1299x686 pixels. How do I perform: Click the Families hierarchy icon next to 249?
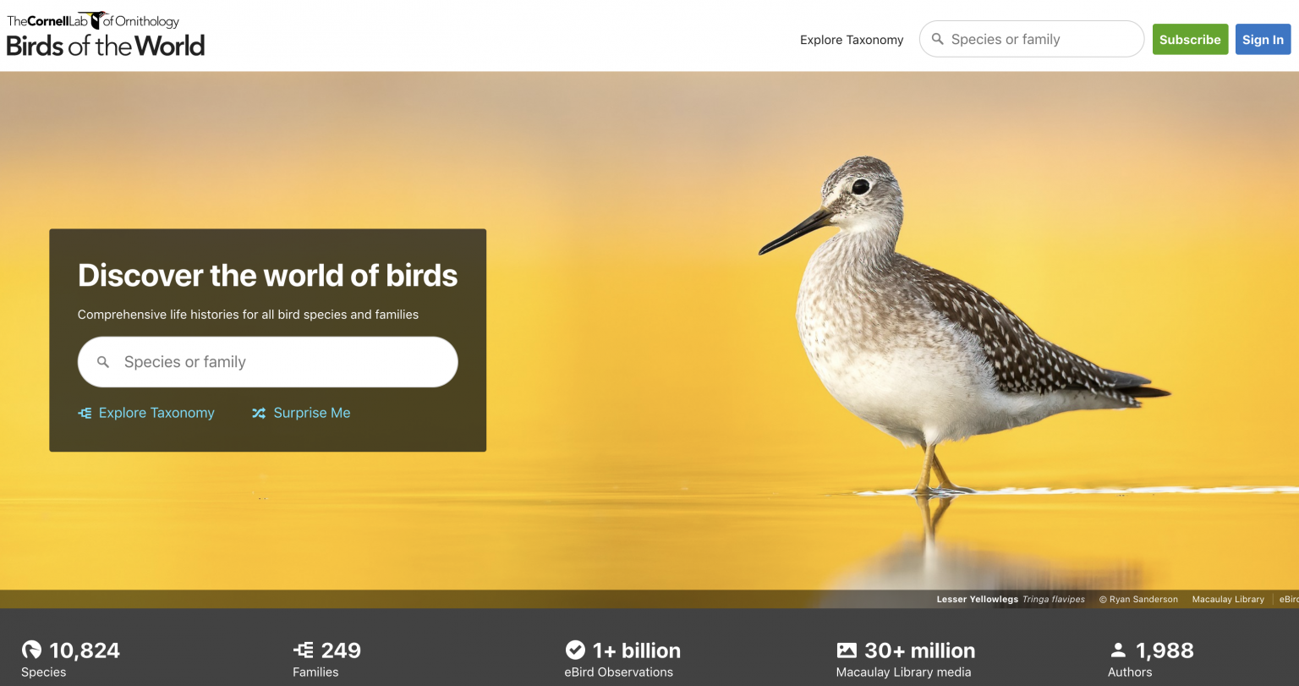click(303, 650)
